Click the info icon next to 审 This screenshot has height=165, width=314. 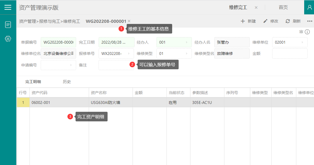(307, 32)
